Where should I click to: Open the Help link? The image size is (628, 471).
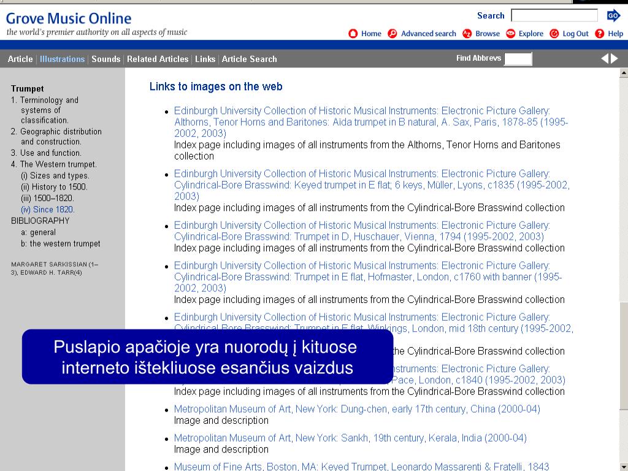[615, 34]
